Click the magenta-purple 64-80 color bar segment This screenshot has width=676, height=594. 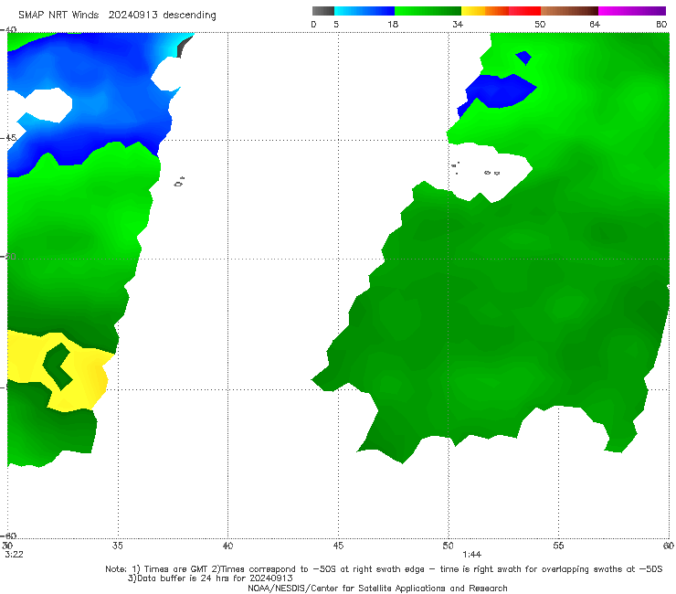pyautogui.click(x=632, y=11)
